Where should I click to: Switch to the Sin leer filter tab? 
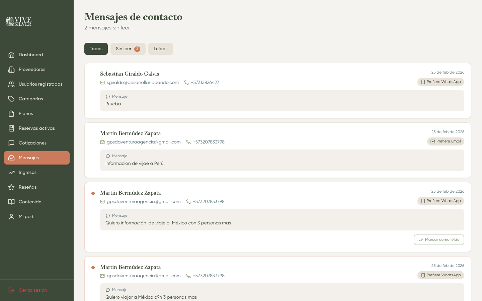[128, 48]
